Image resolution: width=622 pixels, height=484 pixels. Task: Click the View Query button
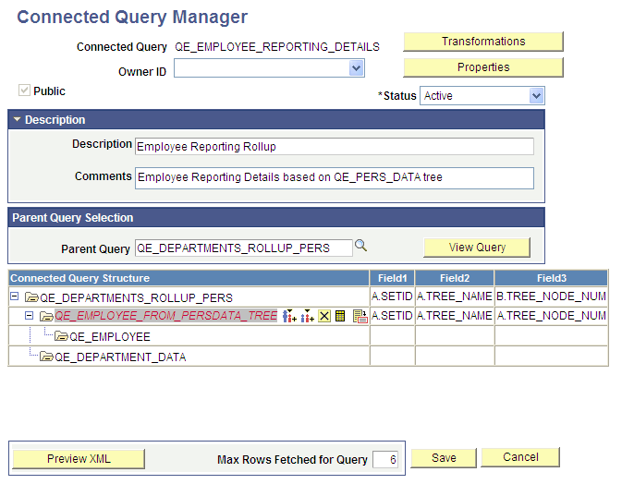(x=477, y=248)
